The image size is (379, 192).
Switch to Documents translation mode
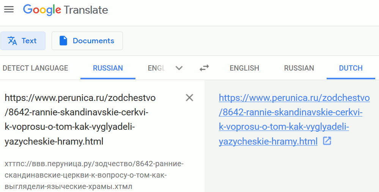click(x=87, y=41)
